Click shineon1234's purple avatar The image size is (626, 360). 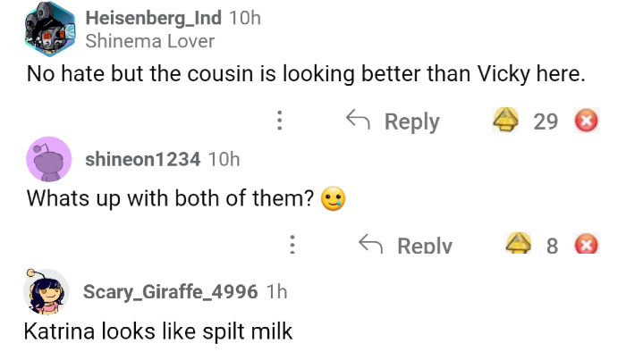pos(49,159)
